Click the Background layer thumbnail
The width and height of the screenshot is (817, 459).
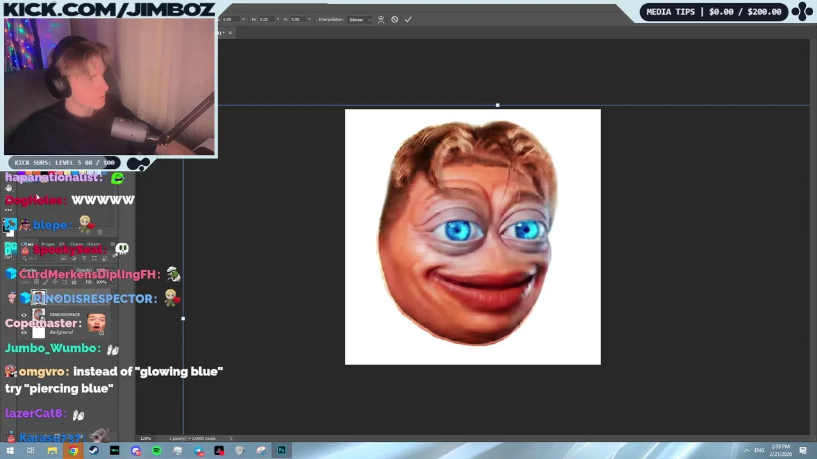coord(38,332)
